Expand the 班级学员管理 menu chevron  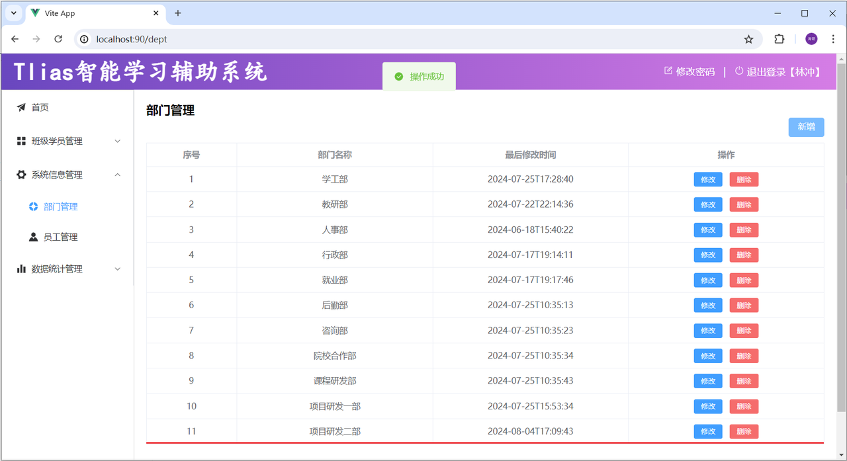pos(117,141)
